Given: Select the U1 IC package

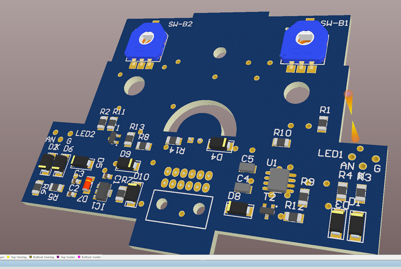Looking at the screenshot, I should (279, 181).
